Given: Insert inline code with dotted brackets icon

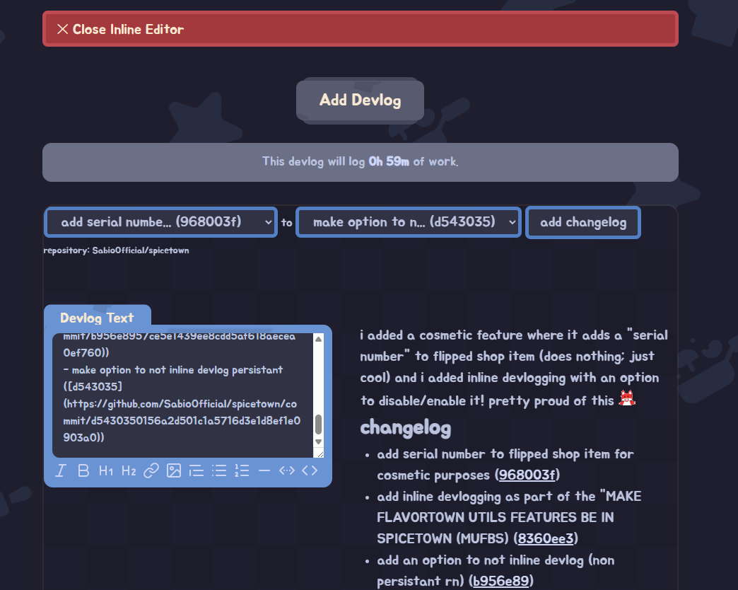Looking at the screenshot, I should [x=287, y=471].
